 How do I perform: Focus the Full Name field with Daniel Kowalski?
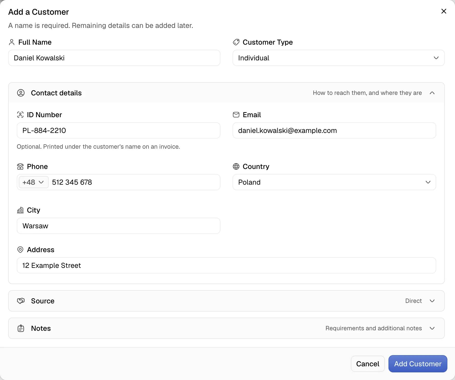coord(114,58)
